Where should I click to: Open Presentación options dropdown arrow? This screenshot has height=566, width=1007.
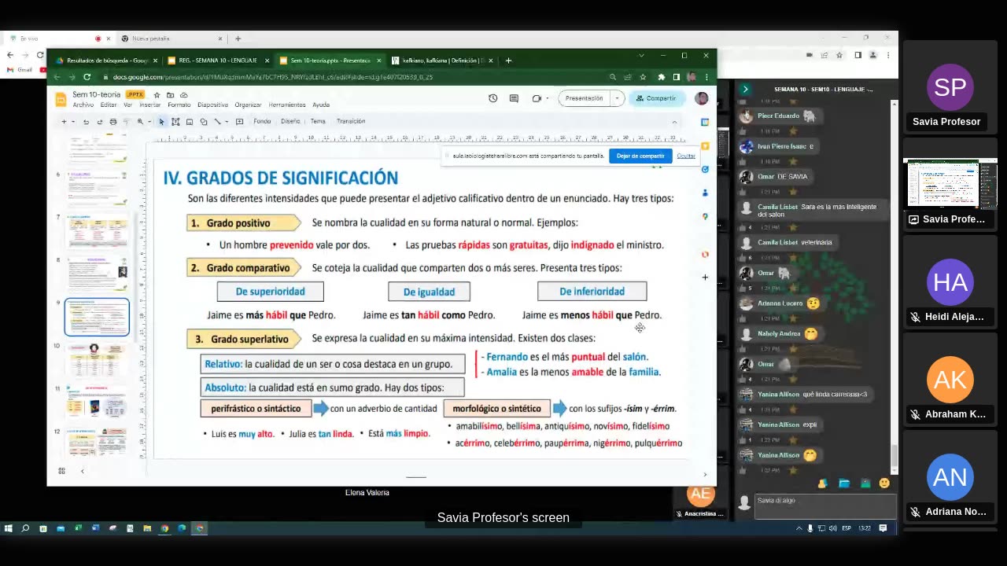click(618, 98)
